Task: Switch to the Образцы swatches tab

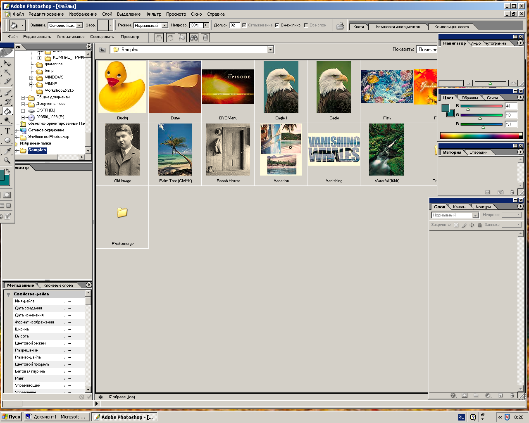Action: pyautogui.click(x=470, y=98)
